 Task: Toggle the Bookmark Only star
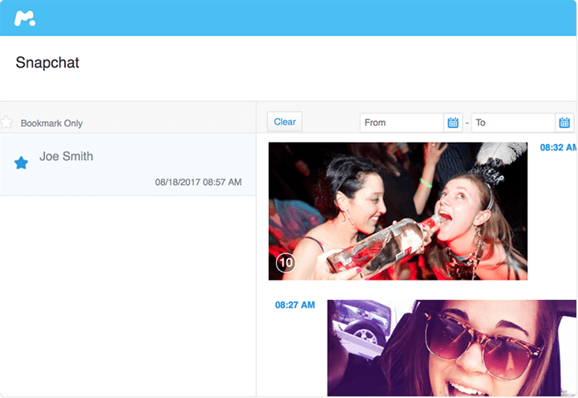coord(6,122)
